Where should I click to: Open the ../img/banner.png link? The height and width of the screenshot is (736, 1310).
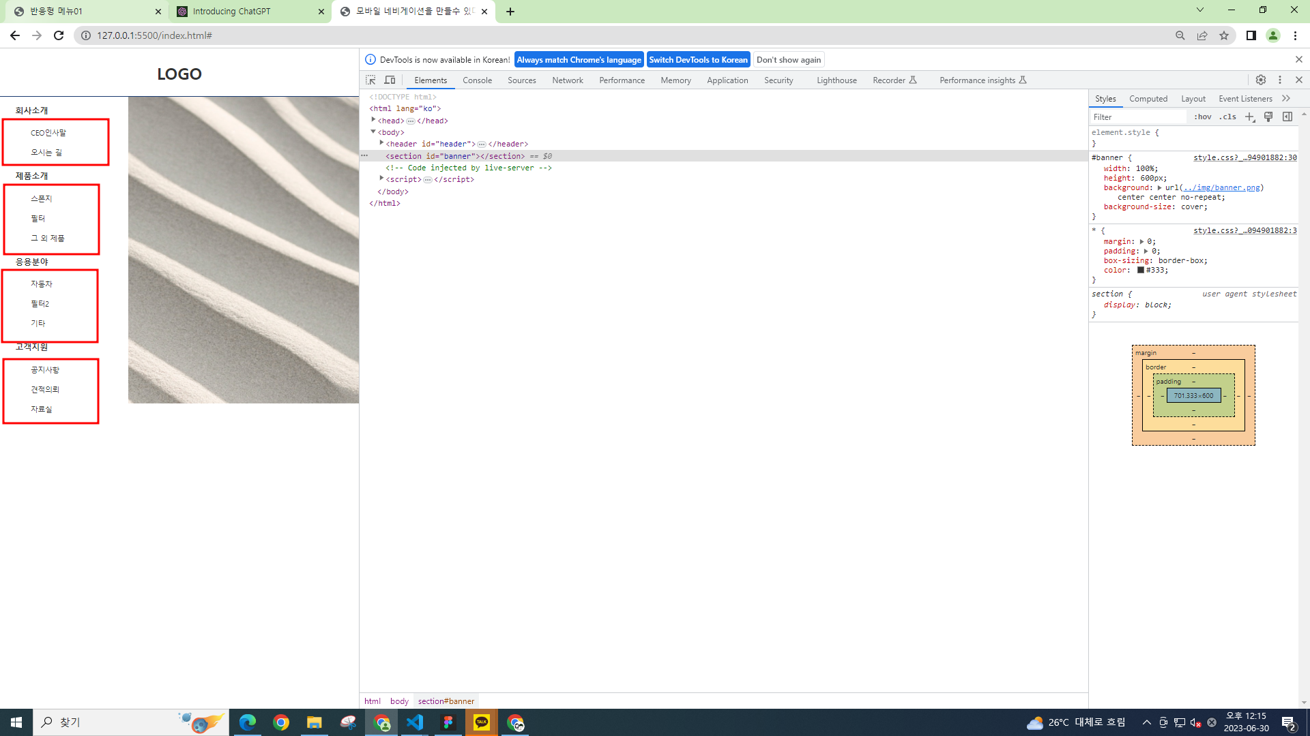pyautogui.click(x=1221, y=187)
